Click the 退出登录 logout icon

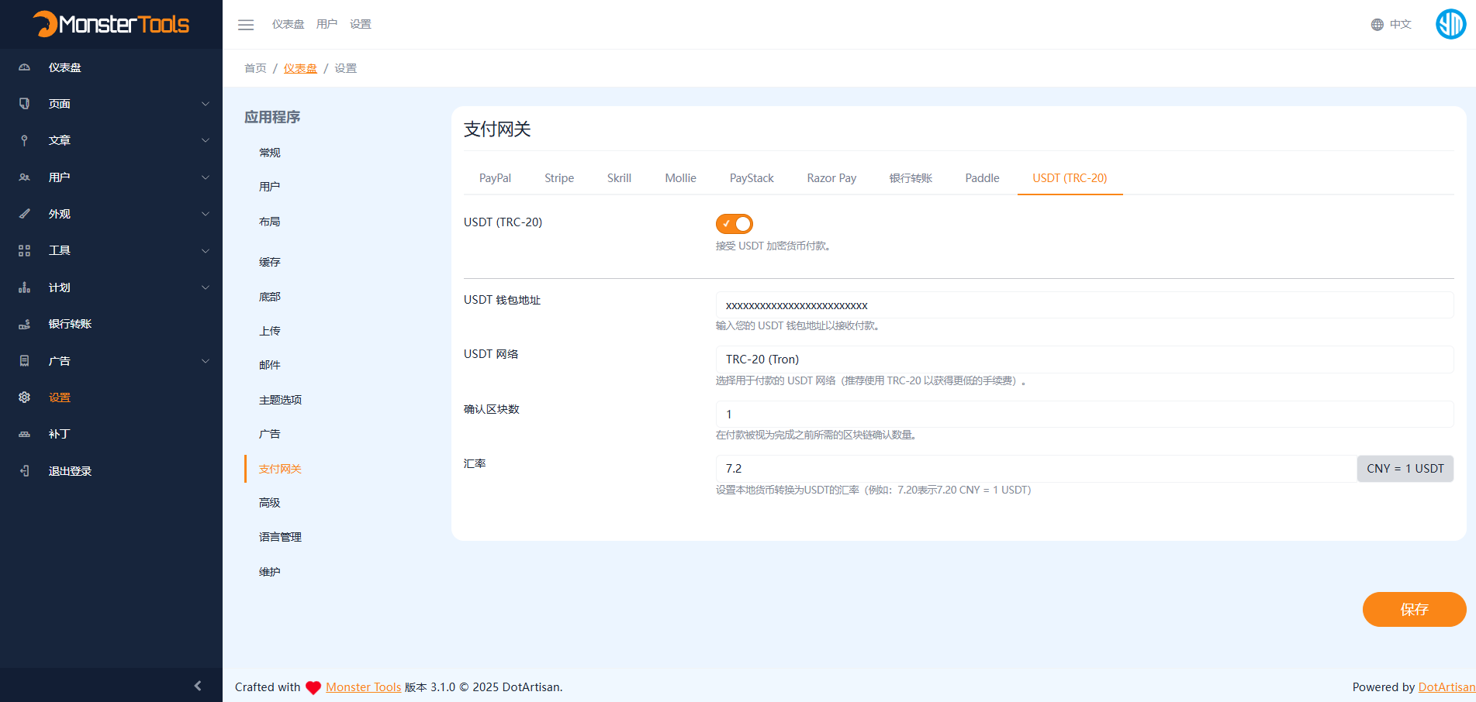coord(23,470)
